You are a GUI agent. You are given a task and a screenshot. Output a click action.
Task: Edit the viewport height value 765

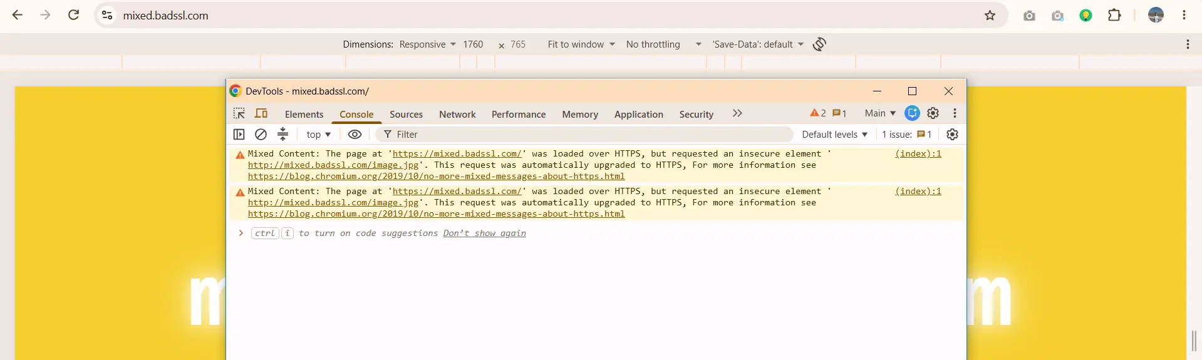coord(518,44)
